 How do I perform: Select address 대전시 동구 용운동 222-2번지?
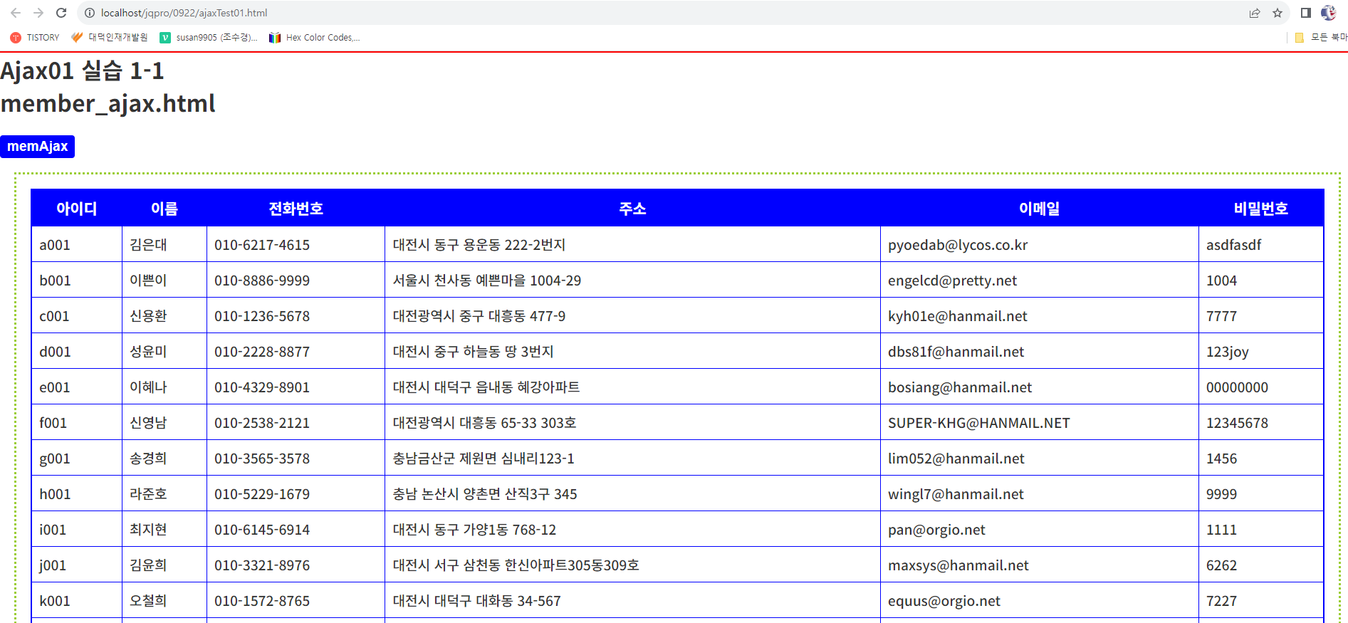[x=479, y=245]
